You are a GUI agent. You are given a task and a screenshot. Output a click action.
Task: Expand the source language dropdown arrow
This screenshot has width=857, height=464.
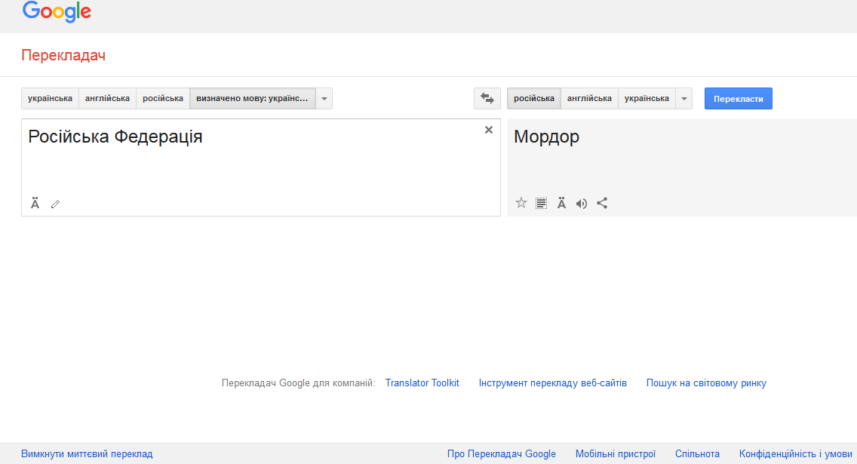coord(324,98)
